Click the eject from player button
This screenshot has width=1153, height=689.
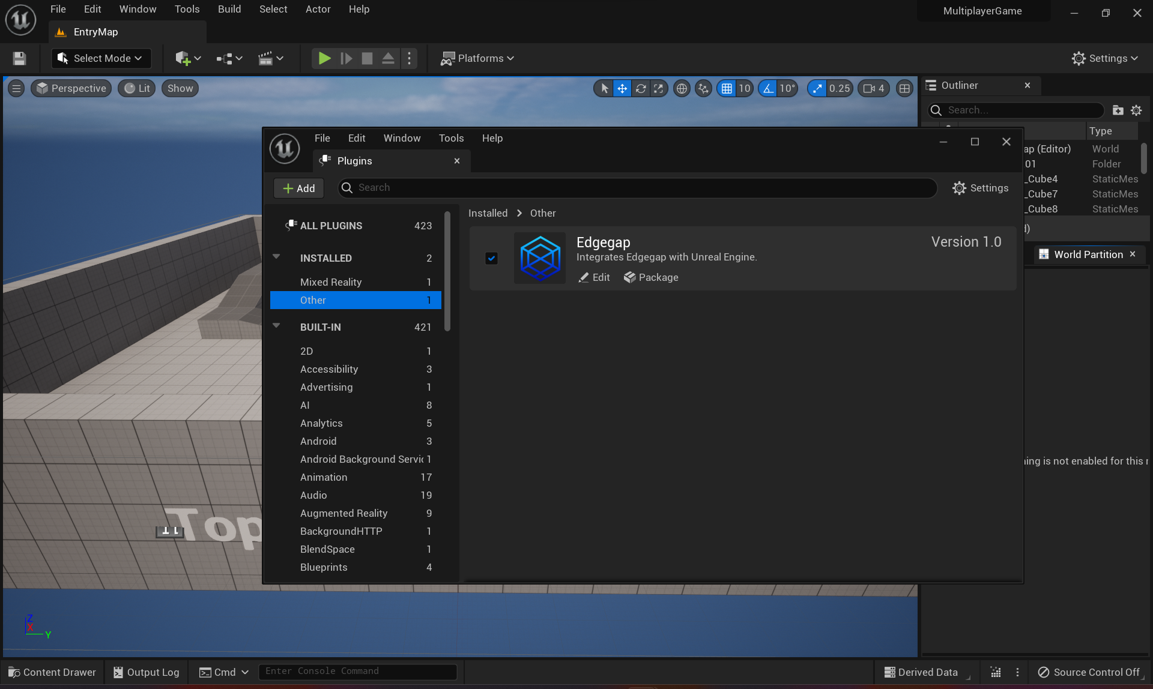click(x=388, y=58)
